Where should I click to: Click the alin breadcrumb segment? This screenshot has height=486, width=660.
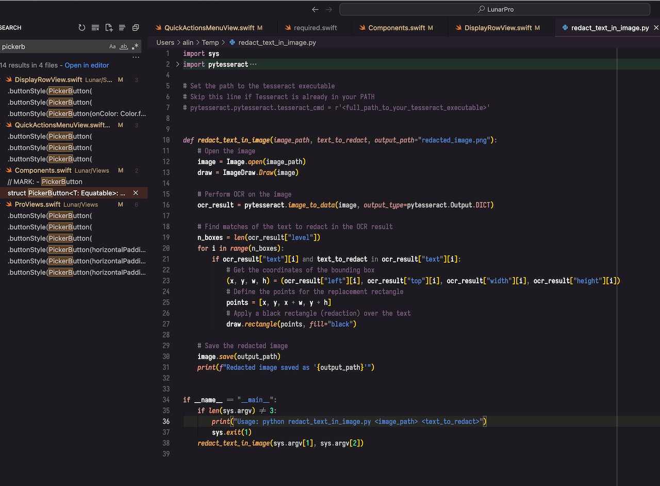[x=188, y=43]
